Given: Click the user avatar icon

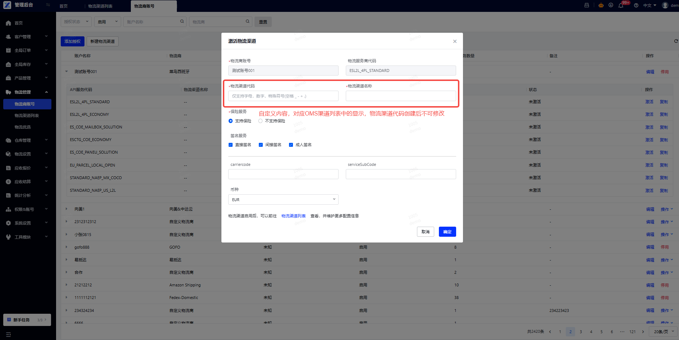Looking at the screenshot, I should (x=665, y=5).
